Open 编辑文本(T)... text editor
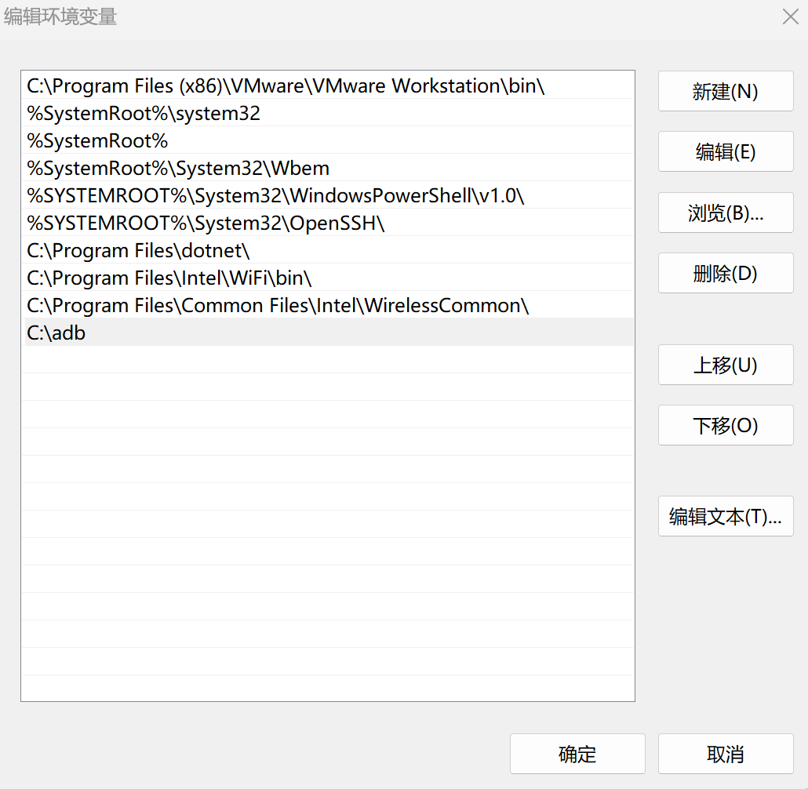Screen dimensions: 808x789 tap(726, 516)
